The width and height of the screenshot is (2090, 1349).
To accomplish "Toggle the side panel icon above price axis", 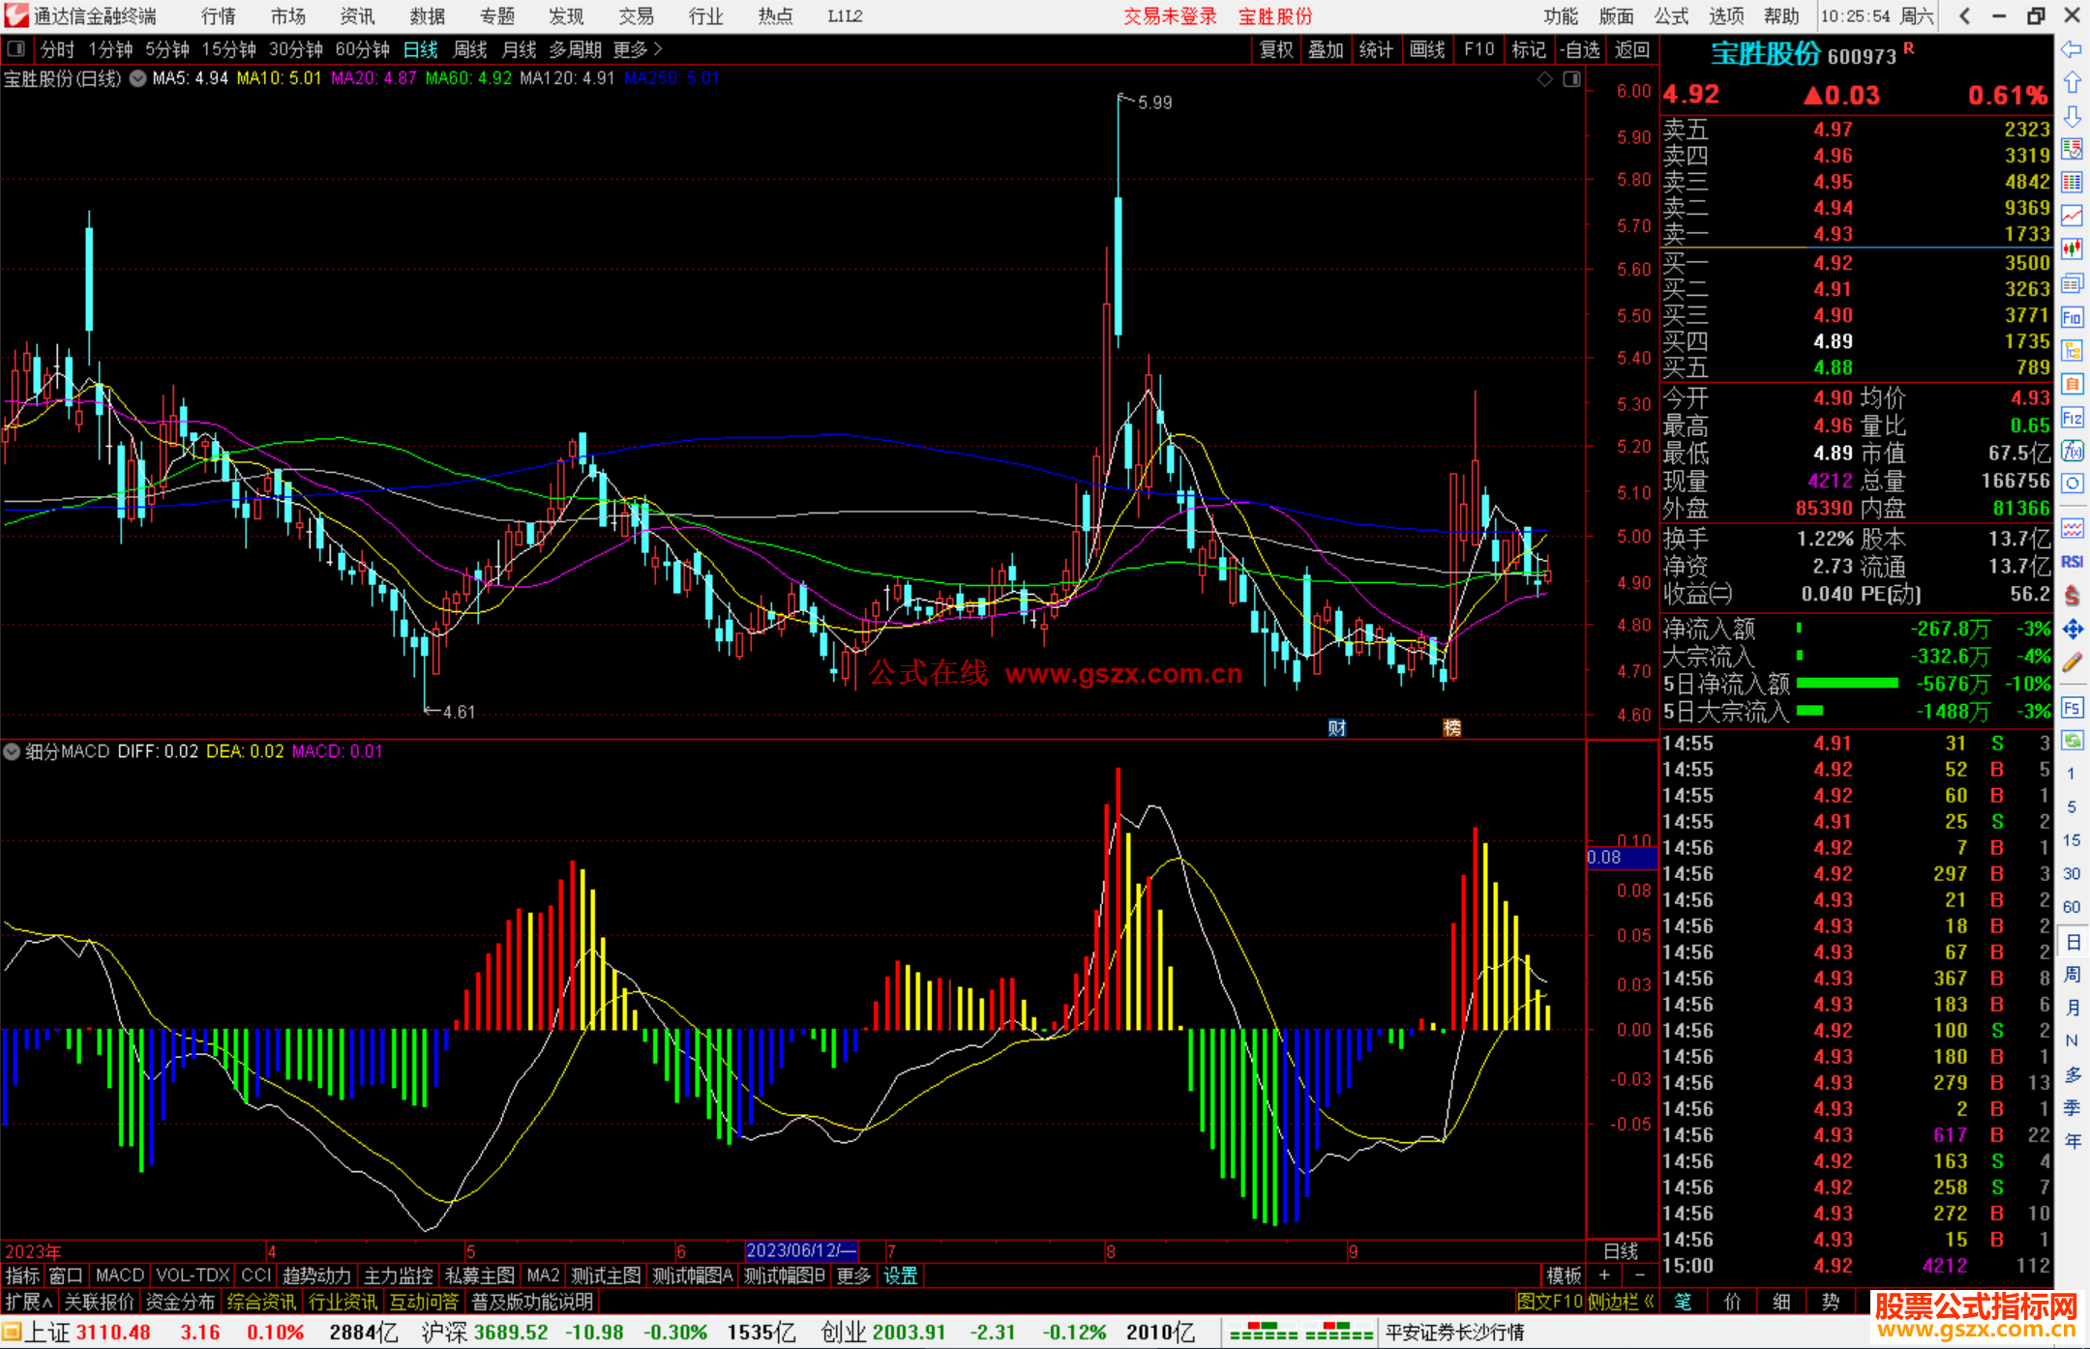I will [x=1572, y=79].
